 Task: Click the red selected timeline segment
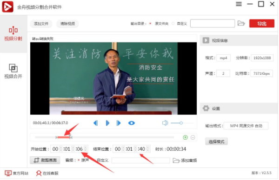(64, 137)
